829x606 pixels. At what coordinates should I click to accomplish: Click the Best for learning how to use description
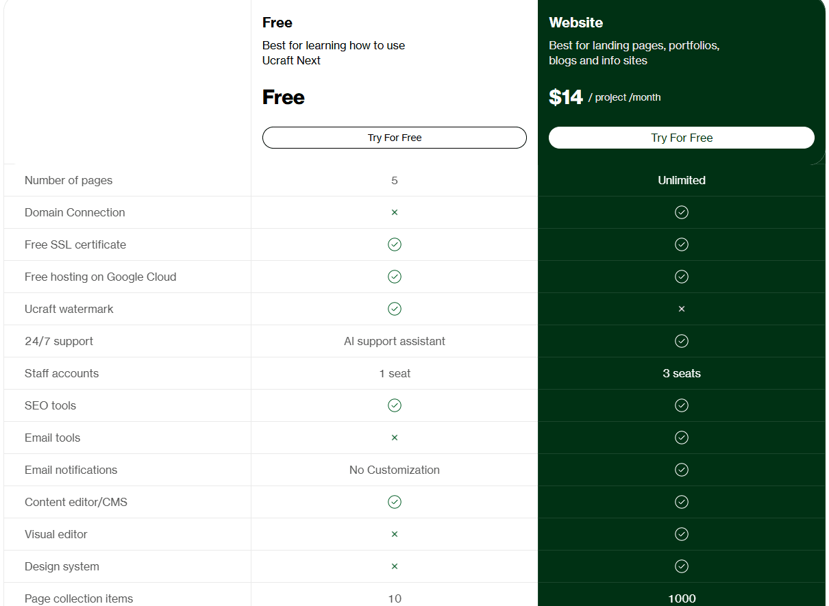(334, 53)
